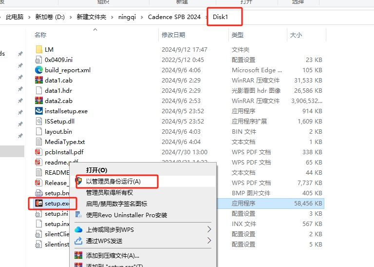Viewport: 374px width, 267px height.
Task: Click the 光影看图 hdr 图像 type cell
Action: (x=256, y=91)
